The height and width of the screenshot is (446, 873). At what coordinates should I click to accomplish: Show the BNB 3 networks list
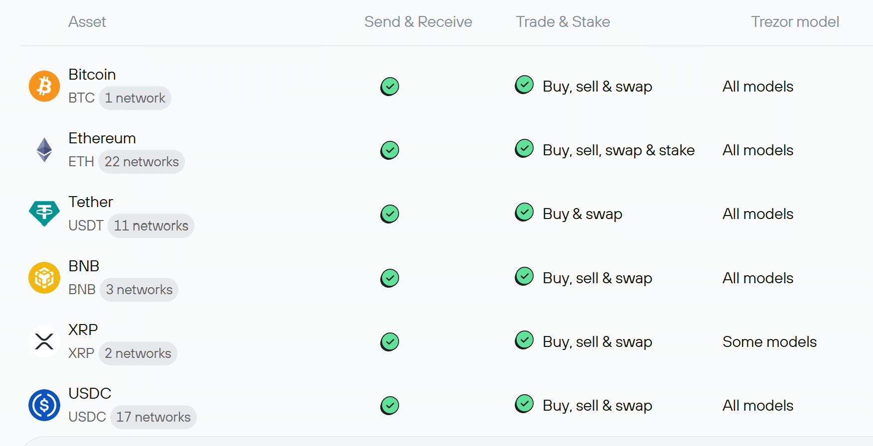click(139, 290)
